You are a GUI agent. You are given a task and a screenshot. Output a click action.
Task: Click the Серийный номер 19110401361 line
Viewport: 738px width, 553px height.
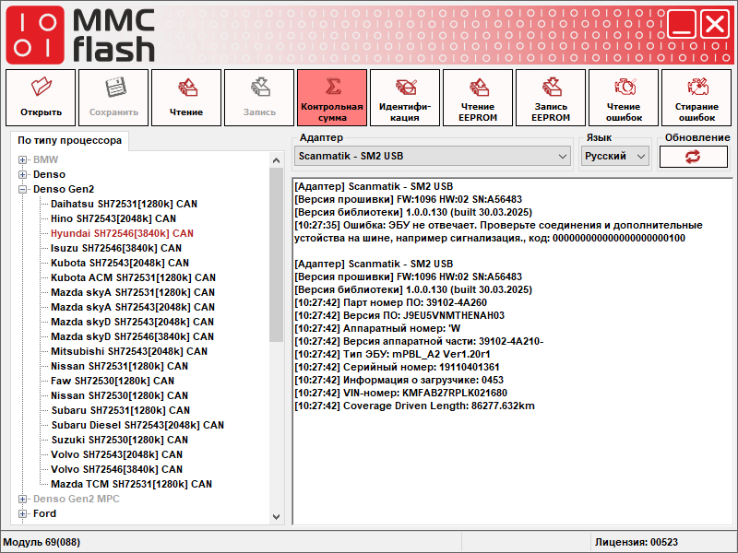[x=397, y=367]
